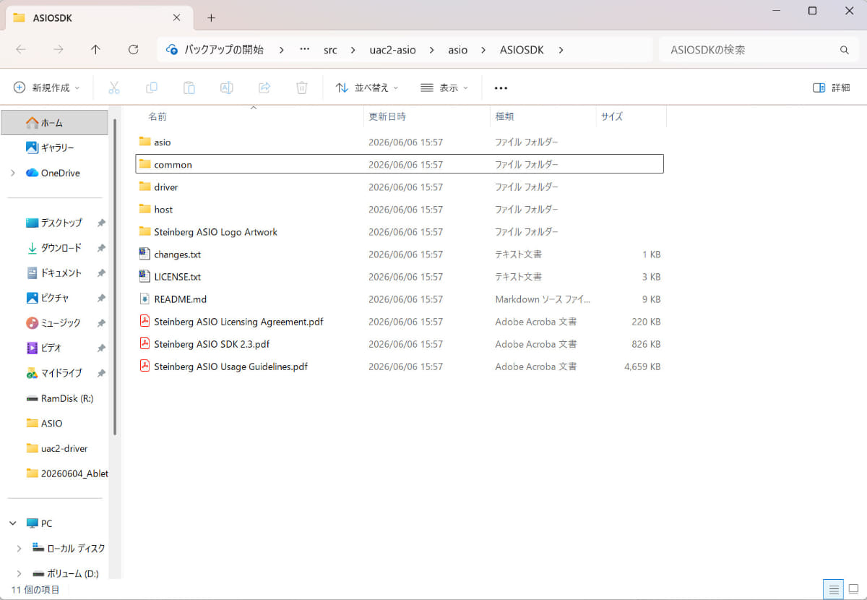The width and height of the screenshot is (867, 600).
Task: Go forward with the right arrow
Action: (59, 50)
